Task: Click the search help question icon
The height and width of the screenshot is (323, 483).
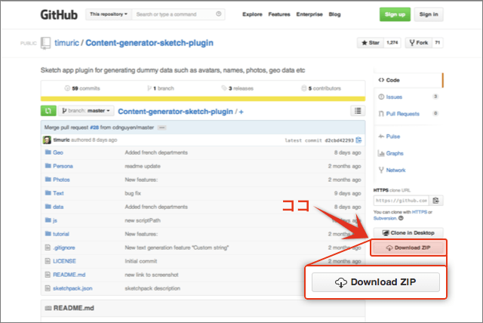Action: point(219,14)
